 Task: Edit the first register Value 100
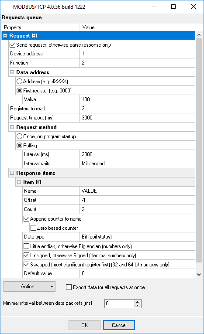(x=138, y=99)
